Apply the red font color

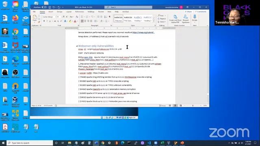pyautogui.click(x=75, y=21)
